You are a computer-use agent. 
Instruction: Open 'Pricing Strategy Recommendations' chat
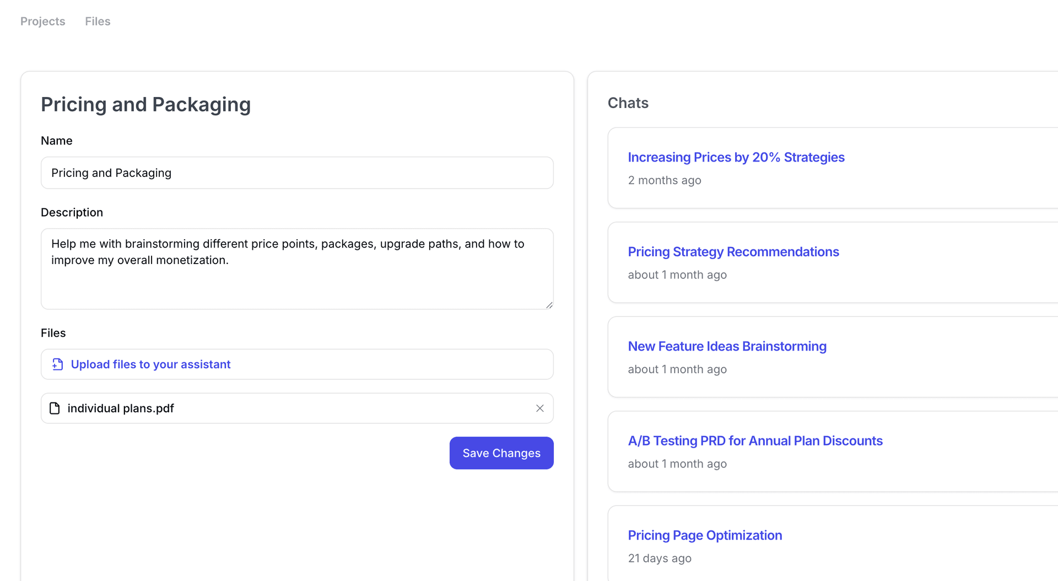(x=733, y=252)
